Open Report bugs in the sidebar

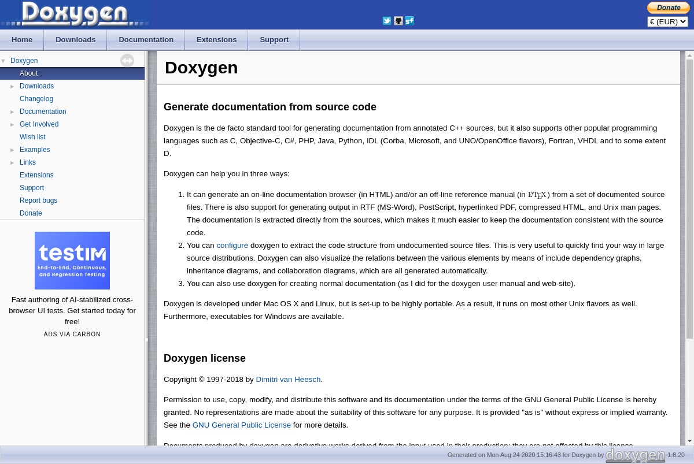[x=38, y=201]
